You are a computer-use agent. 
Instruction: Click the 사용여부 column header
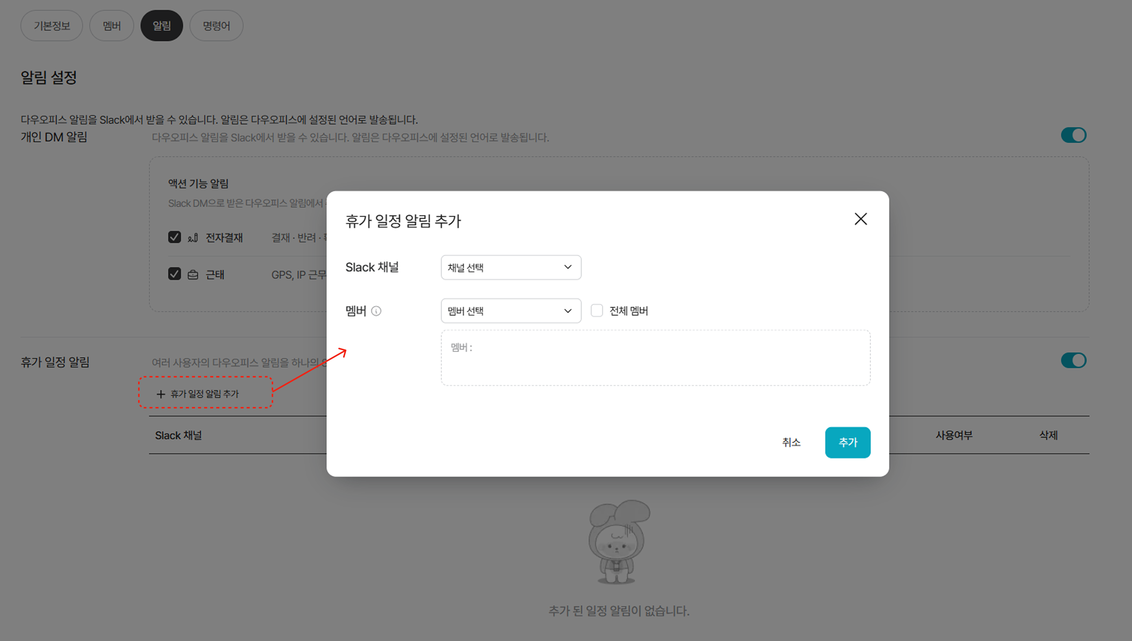point(954,435)
